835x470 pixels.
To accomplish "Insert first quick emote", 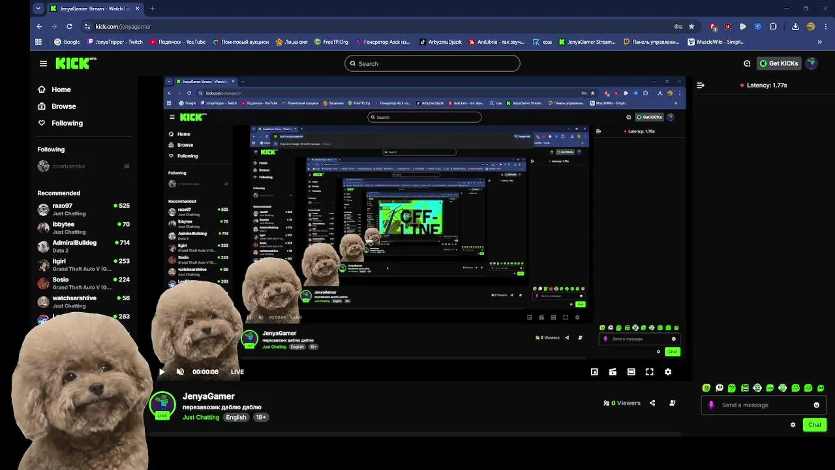I will coord(706,388).
